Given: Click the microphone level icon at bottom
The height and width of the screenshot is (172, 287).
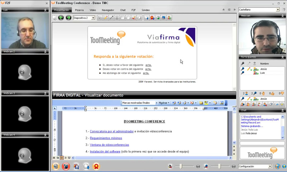Looking at the screenshot, I should pyautogui.click(x=206, y=166).
